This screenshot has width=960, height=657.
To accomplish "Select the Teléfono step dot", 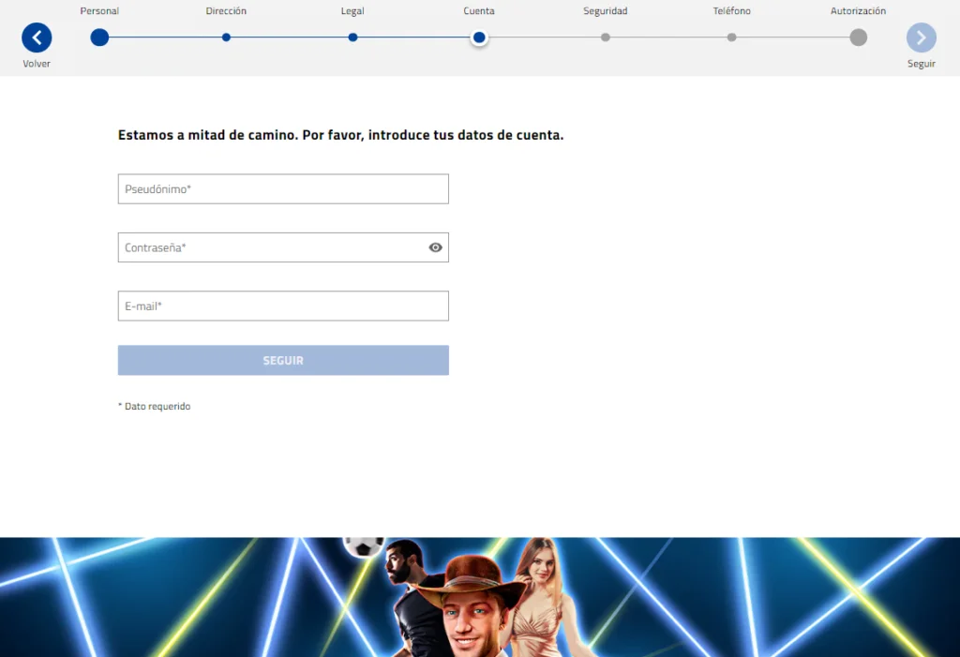I will (x=731, y=37).
